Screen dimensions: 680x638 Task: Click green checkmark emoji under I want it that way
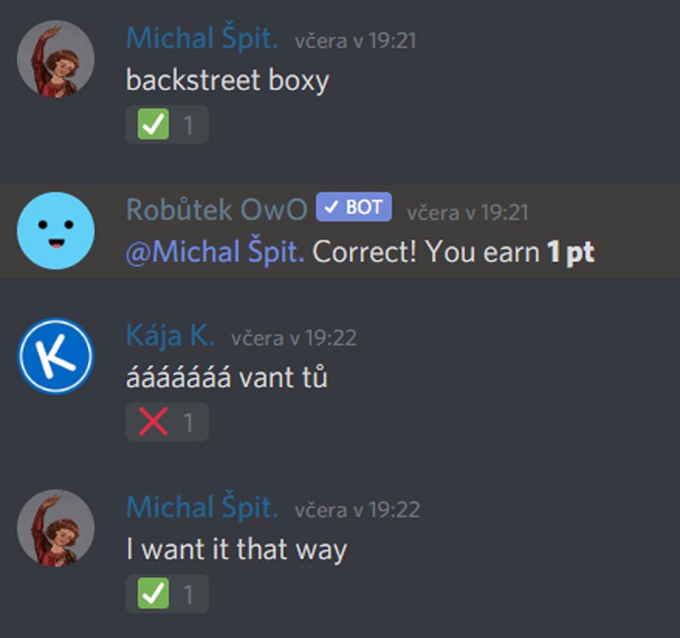coord(153,593)
